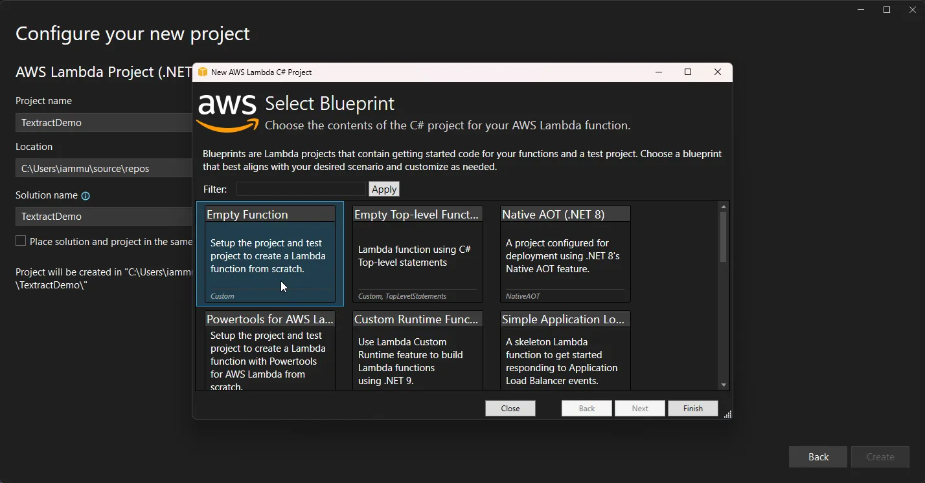Enable Place solution and project in same directory
Screen dimensions: 925x483
click(x=21, y=241)
